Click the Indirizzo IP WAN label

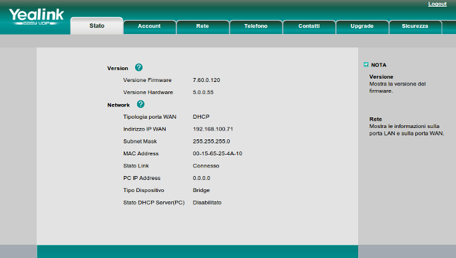(x=144, y=129)
